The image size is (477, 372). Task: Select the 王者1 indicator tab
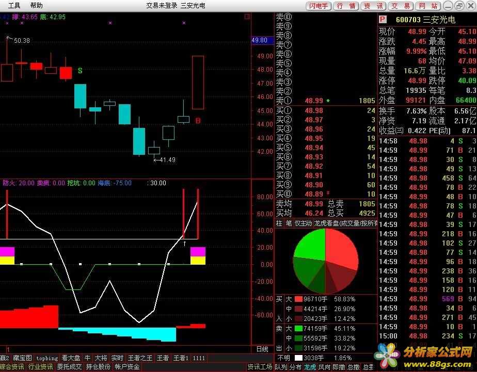(x=181, y=358)
